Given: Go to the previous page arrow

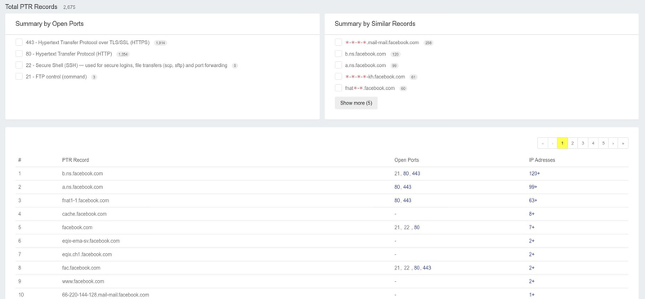Looking at the screenshot, I should click(x=553, y=143).
